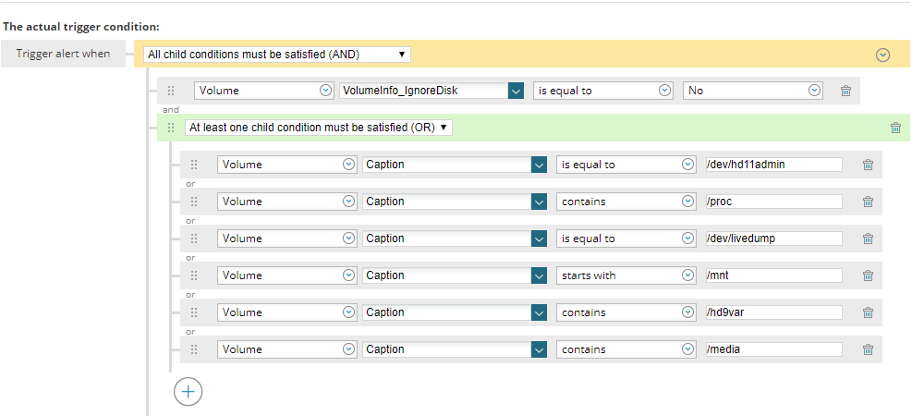912x416 pixels.
Task: Open the OR condition type dropdown
Action: click(318, 128)
